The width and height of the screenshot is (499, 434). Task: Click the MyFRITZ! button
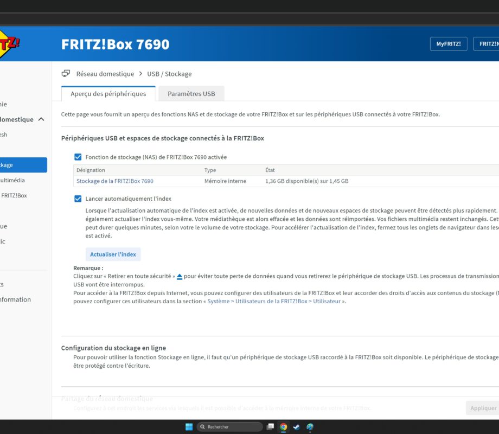449,44
